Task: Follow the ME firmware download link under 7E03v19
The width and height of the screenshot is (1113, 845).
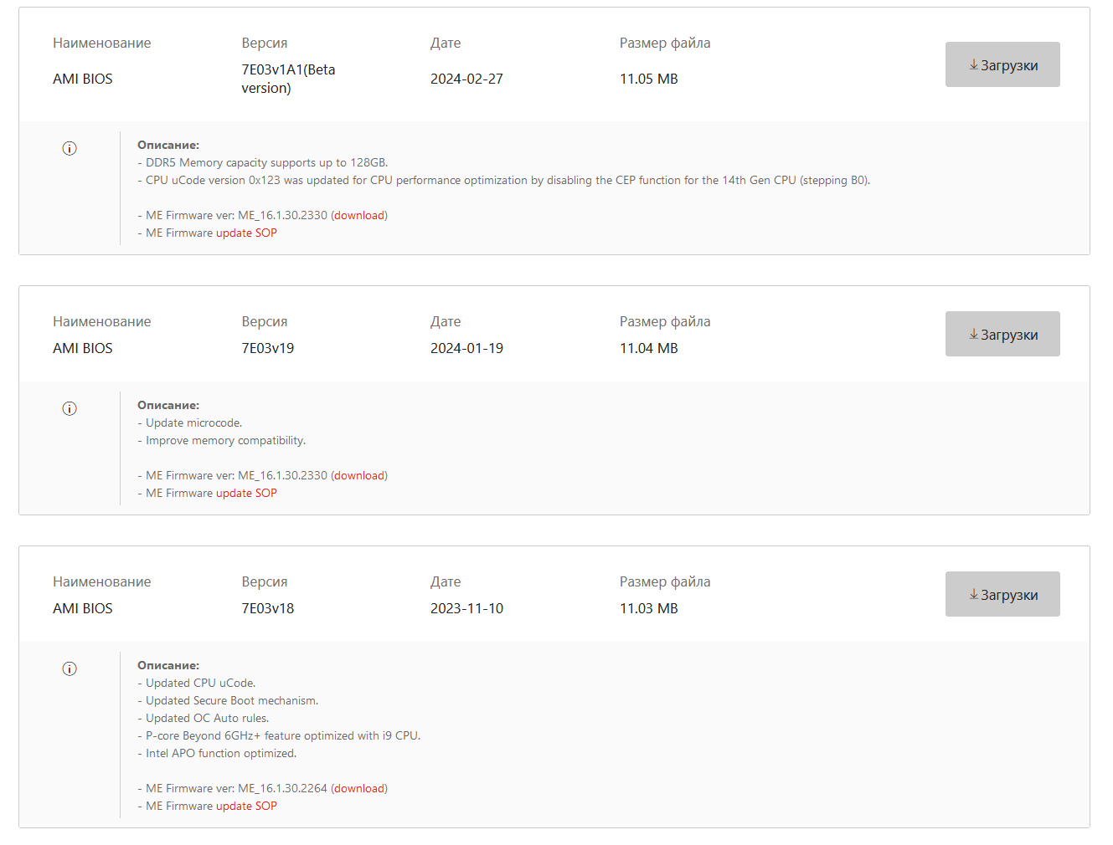Action: pyautogui.click(x=359, y=476)
